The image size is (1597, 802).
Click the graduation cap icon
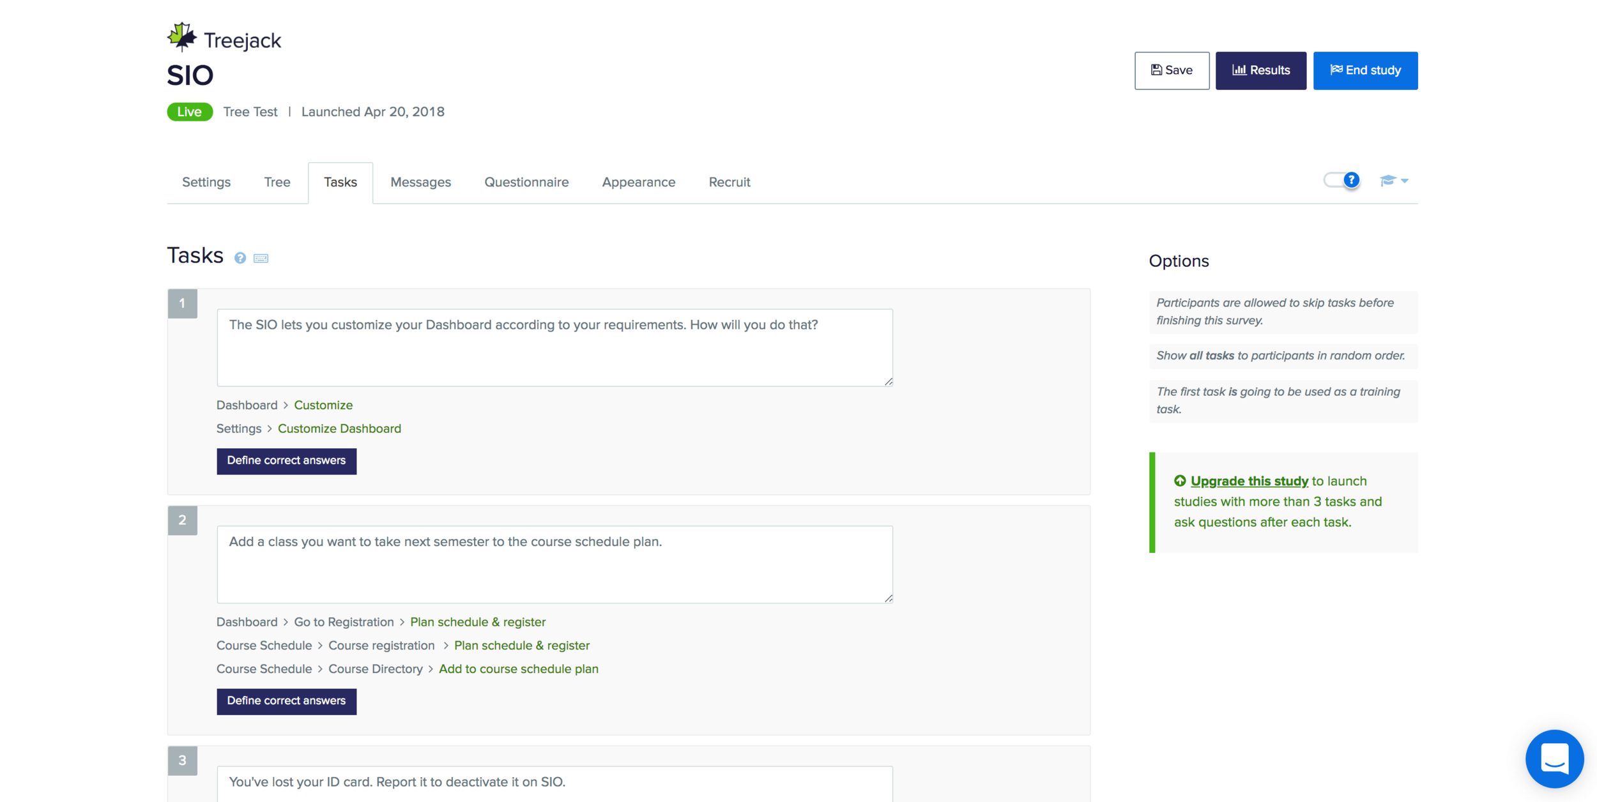click(x=1387, y=181)
